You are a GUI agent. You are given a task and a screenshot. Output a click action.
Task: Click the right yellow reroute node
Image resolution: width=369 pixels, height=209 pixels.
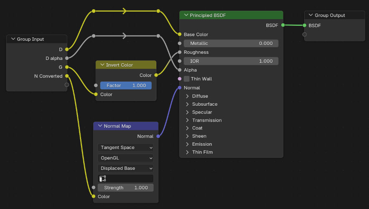point(158,11)
